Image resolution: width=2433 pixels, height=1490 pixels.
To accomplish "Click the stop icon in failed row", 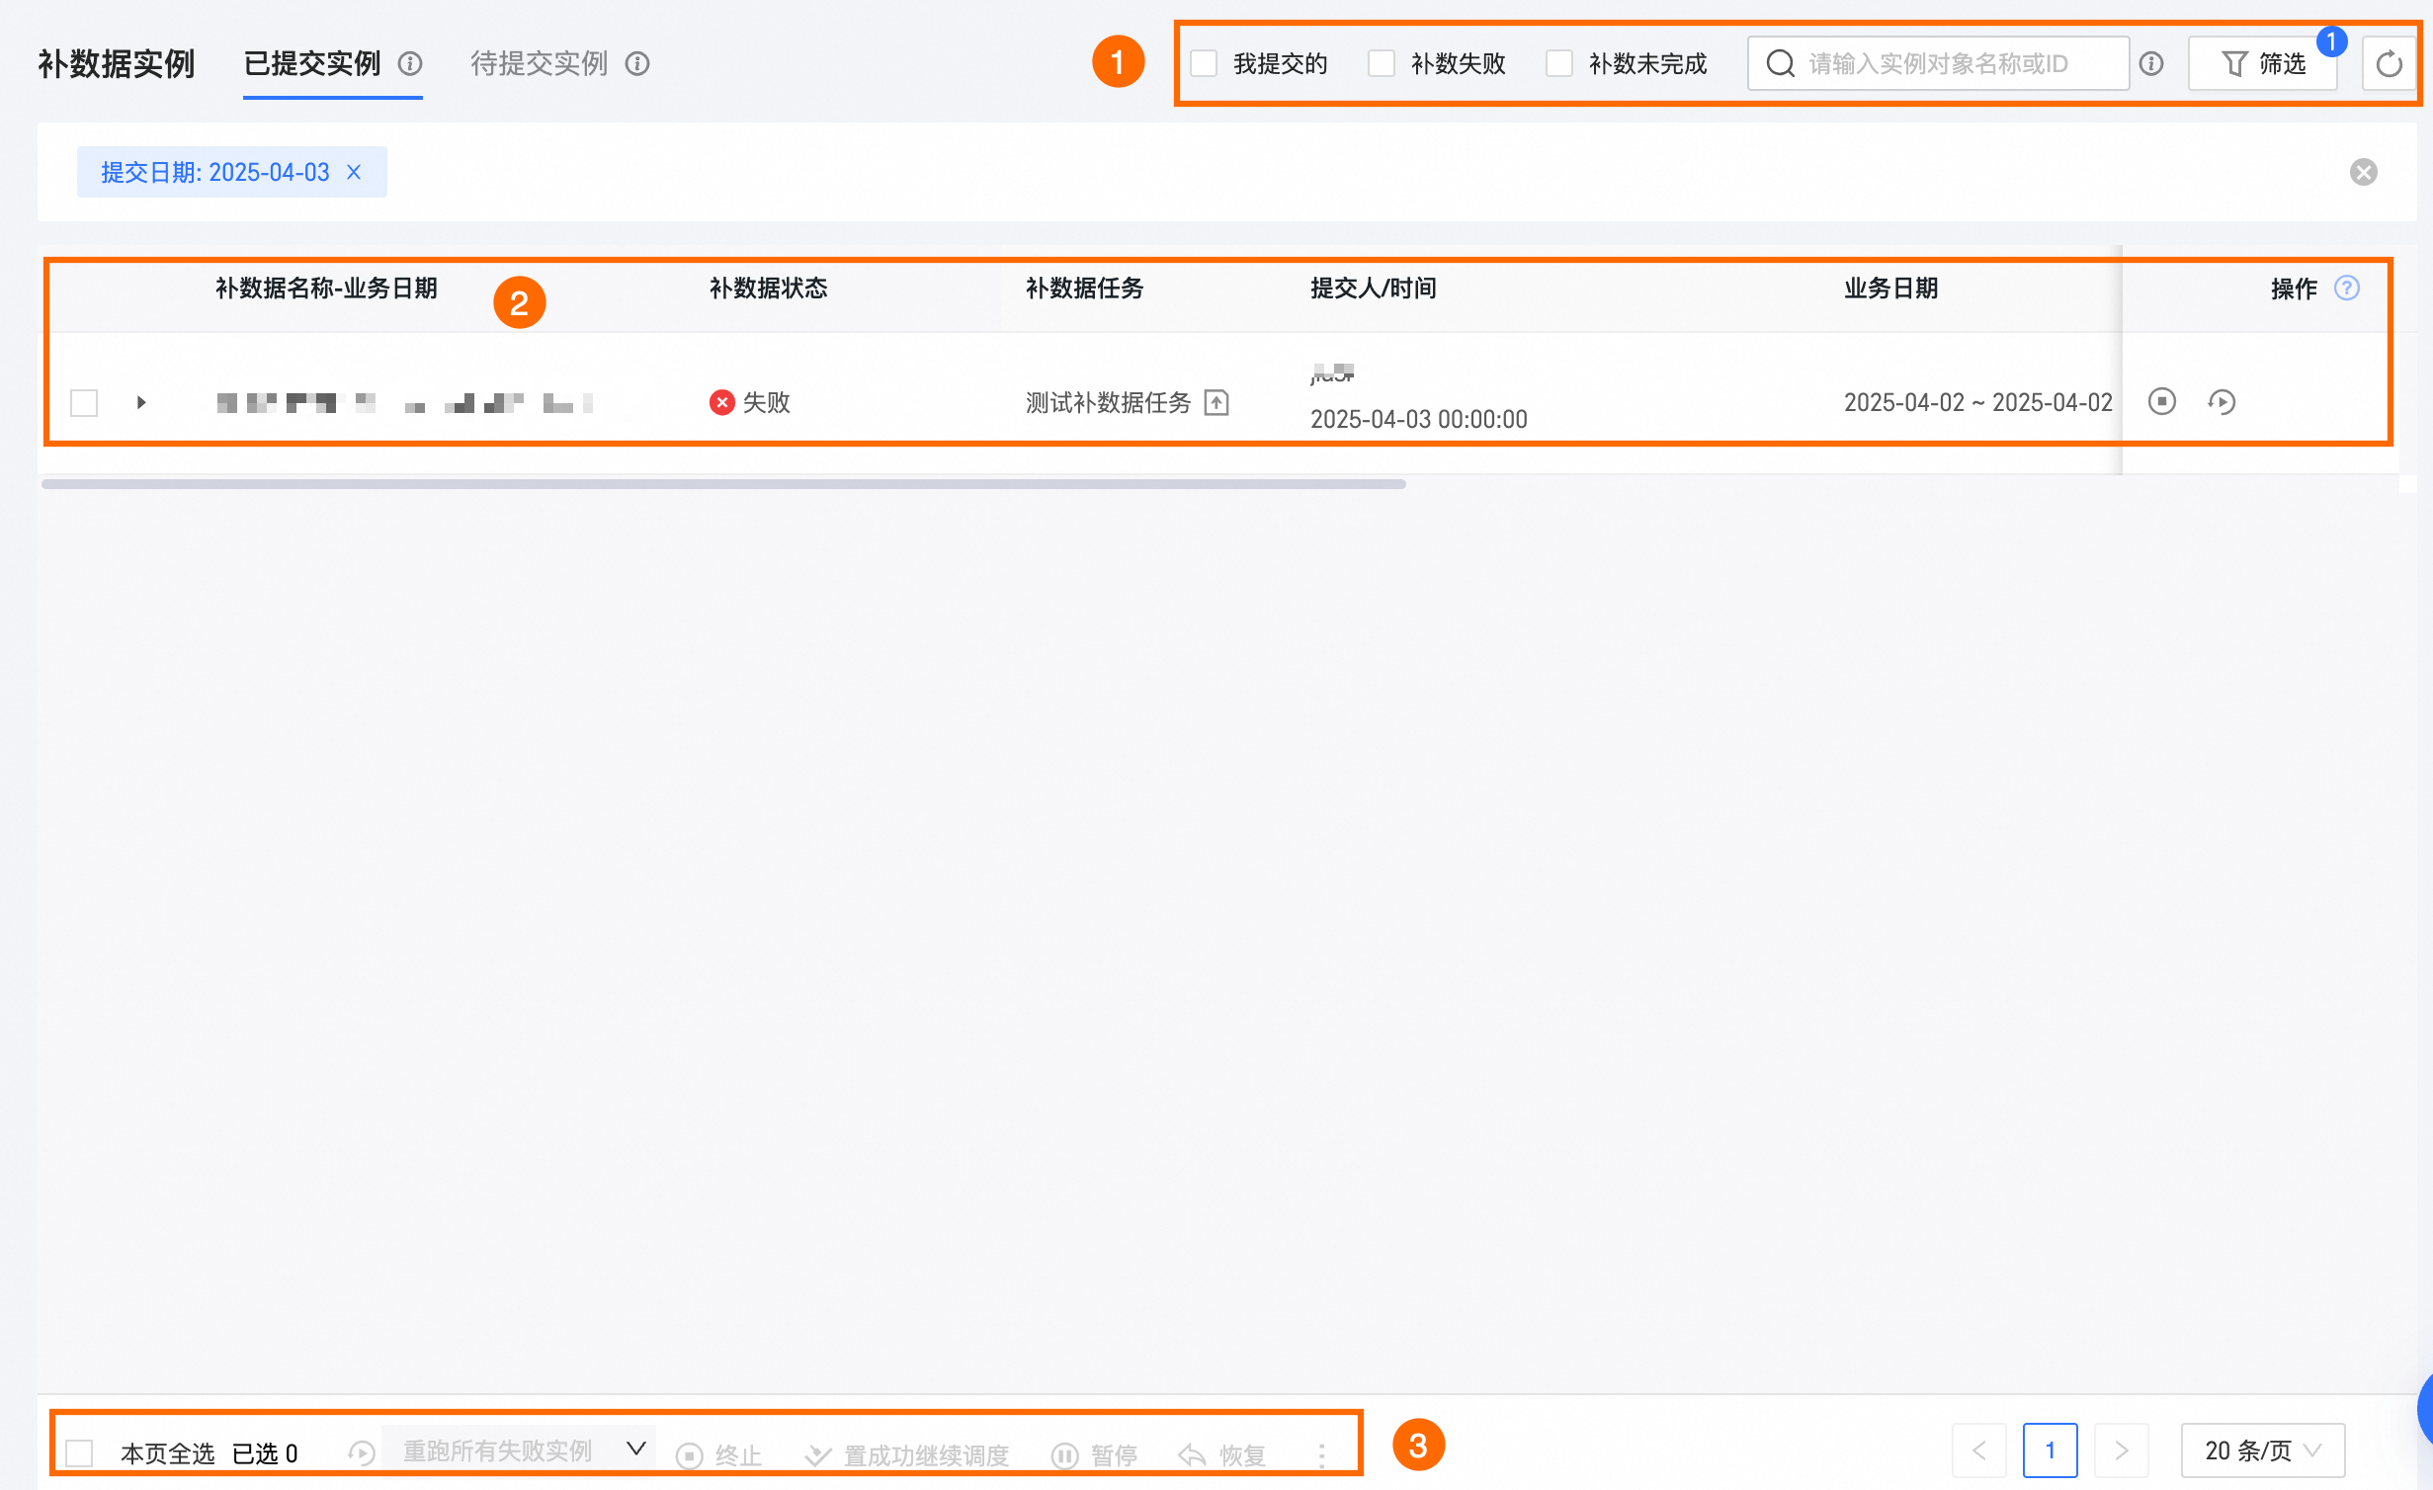I will point(2161,402).
